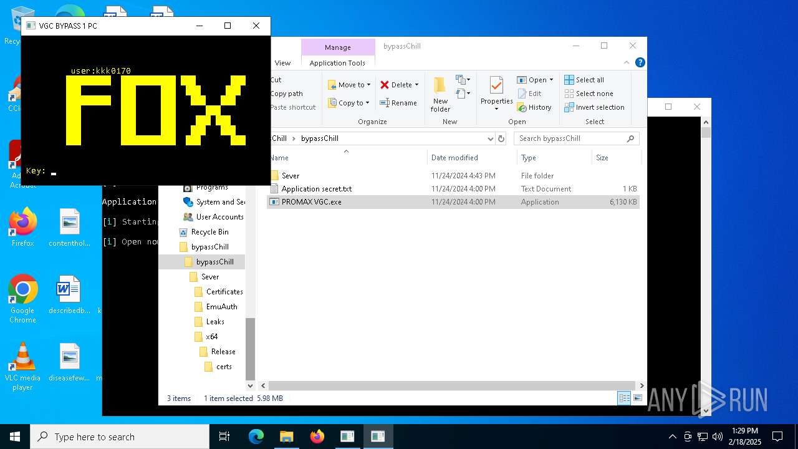Viewport: 798px width, 449px height.
Task: Select certs folder in navigation tree
Action: 218,367
